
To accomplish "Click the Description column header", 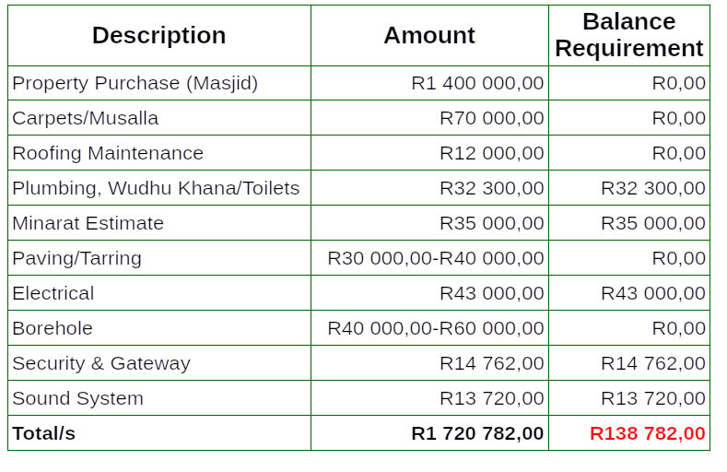I will [158, 35].
